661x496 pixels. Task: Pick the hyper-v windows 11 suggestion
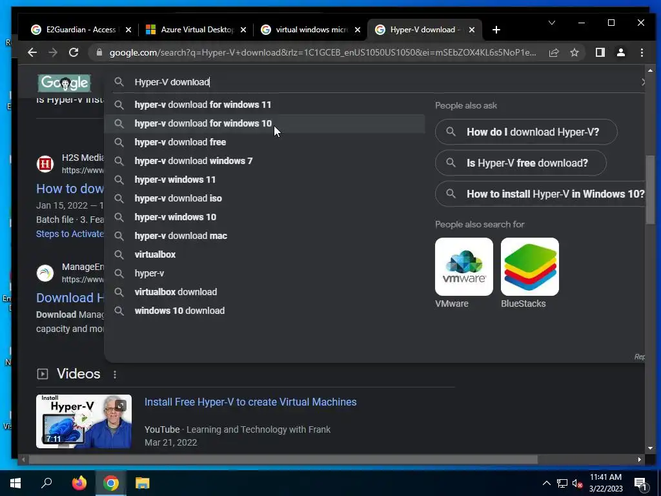[265, 180]
